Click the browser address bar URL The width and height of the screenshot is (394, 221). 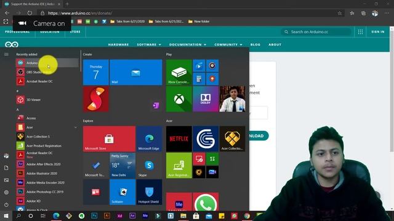pyautogui.click(x=80, y=13)
